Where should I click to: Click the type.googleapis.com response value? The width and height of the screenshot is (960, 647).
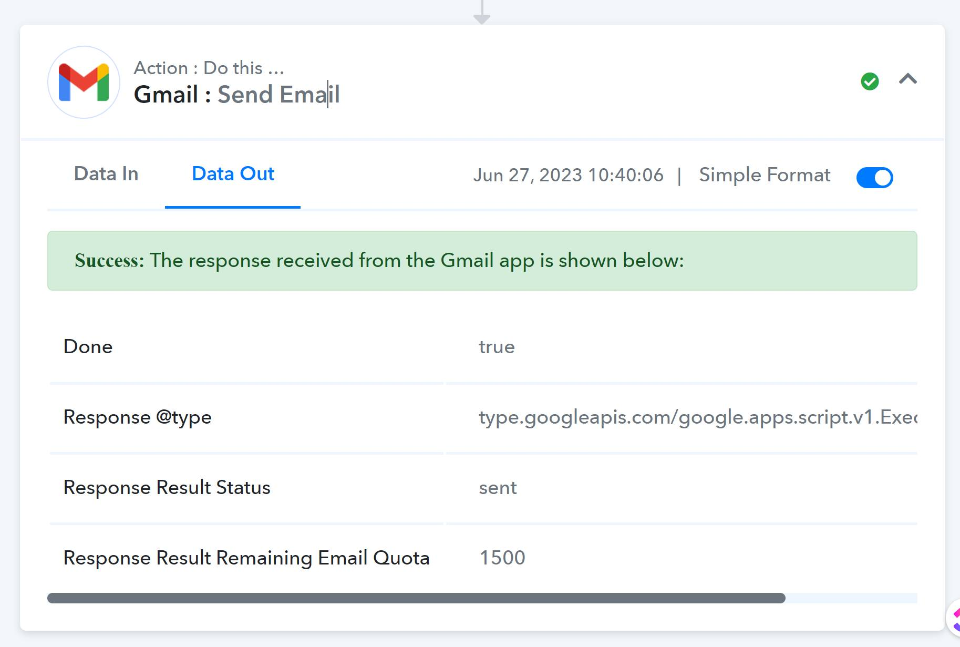[x=698, y=417]
